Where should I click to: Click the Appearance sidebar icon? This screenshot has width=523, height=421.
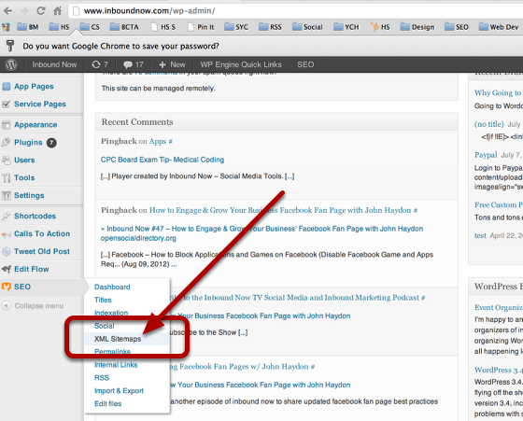[x=7, y=125]
